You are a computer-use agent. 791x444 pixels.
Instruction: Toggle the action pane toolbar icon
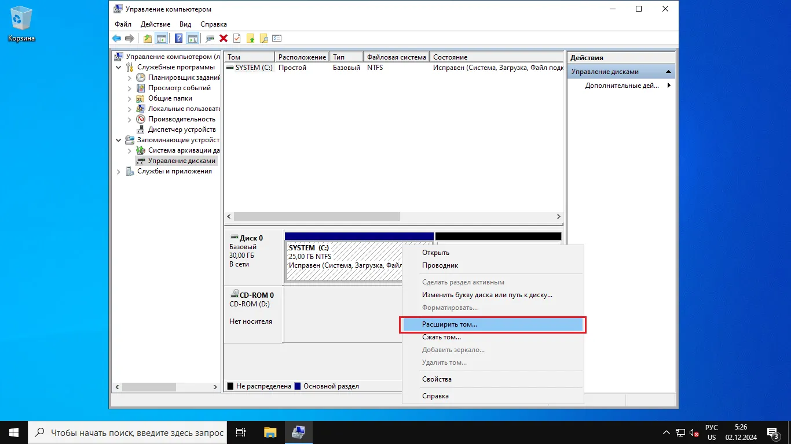click(193, 39)
